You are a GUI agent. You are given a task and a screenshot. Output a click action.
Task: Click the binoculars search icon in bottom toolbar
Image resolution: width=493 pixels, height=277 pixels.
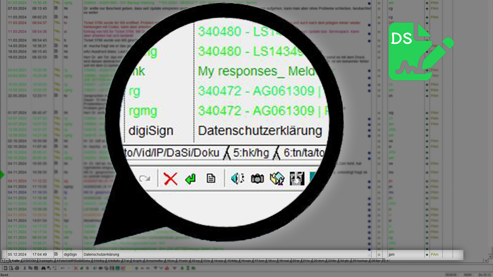[x=44, y=268]
